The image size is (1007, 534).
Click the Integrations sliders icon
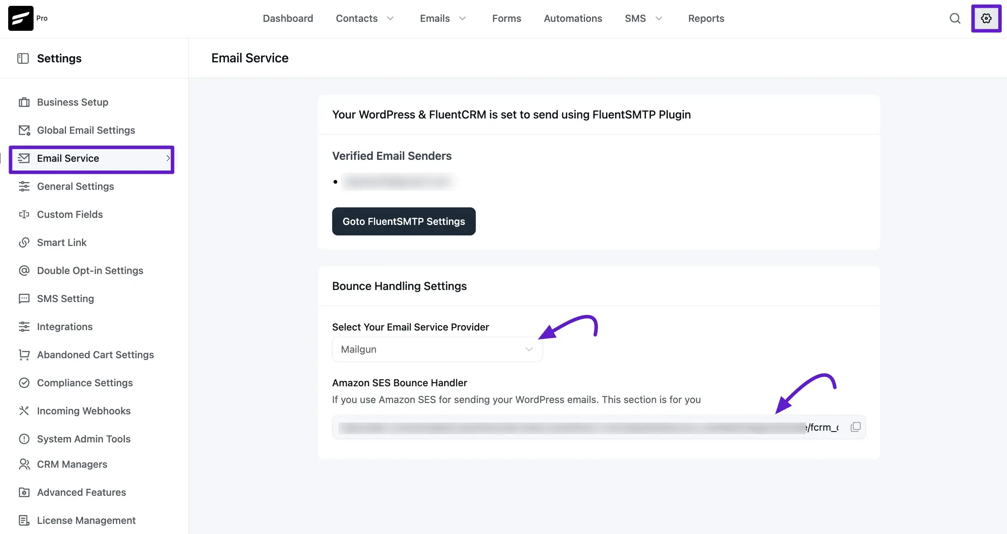coord(24,327)
